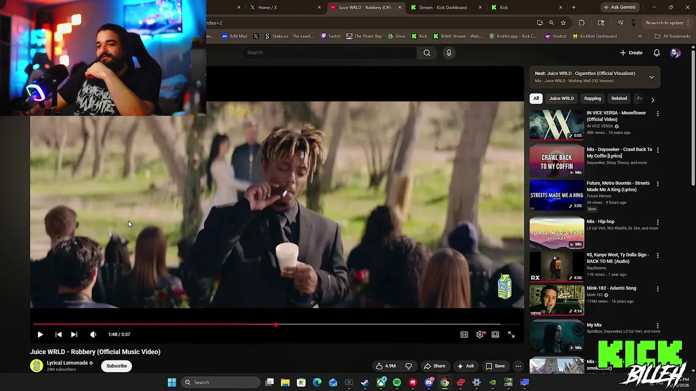
Task: Open IN VICE VERSA Moonflower thumbnail
Action: pyautogui.click(x=557, y=125)
